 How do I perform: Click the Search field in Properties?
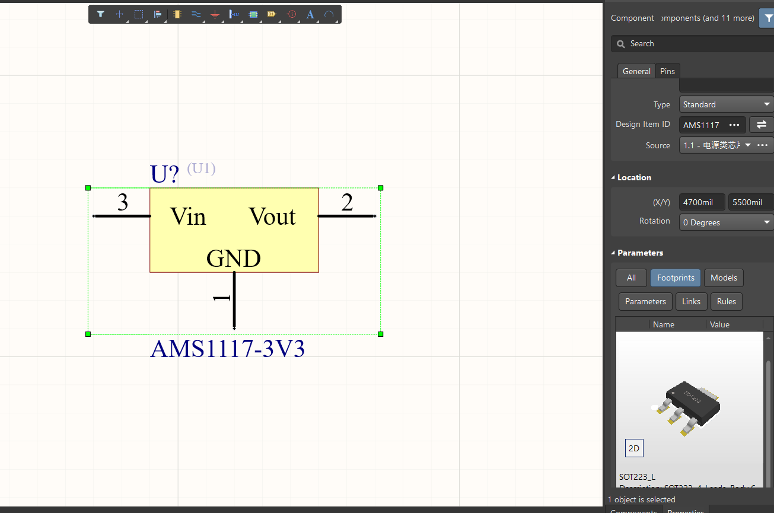click(x=692, y=44)
